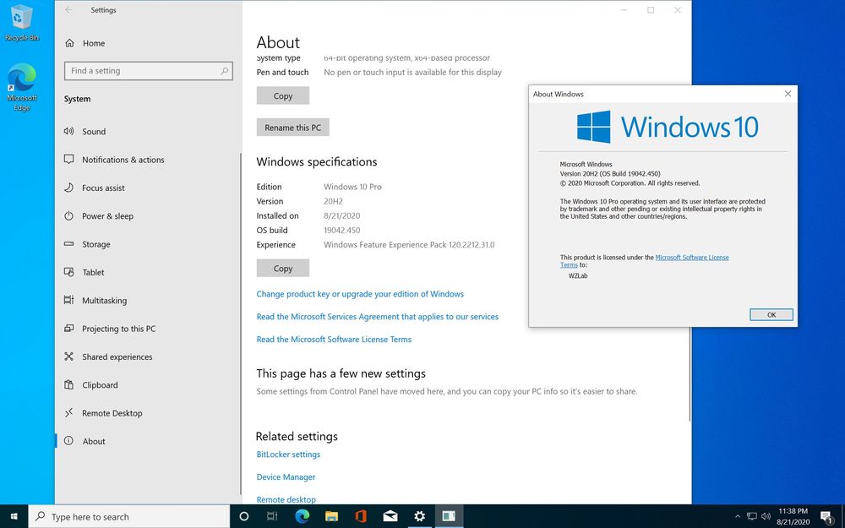
Task: Click licensee name WZLab in About Windows
Action: (578, 276)
